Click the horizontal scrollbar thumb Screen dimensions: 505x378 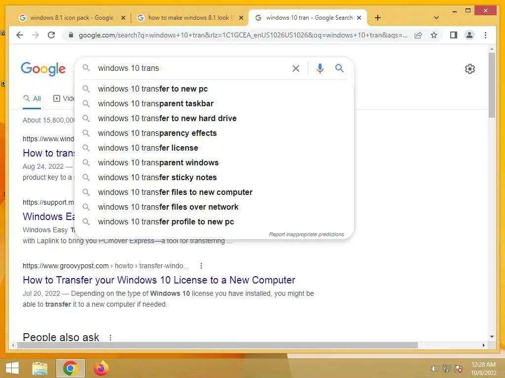217,345
